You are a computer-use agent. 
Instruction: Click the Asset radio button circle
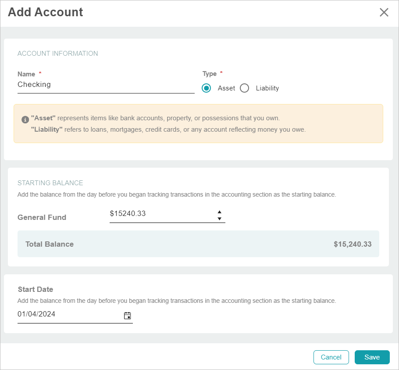206,88
